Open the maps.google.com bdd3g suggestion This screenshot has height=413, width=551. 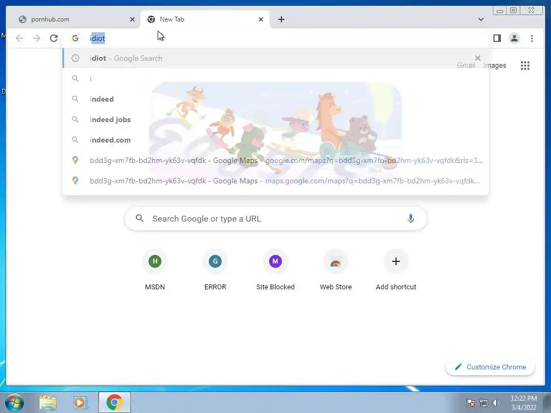[x=275, y=181]
